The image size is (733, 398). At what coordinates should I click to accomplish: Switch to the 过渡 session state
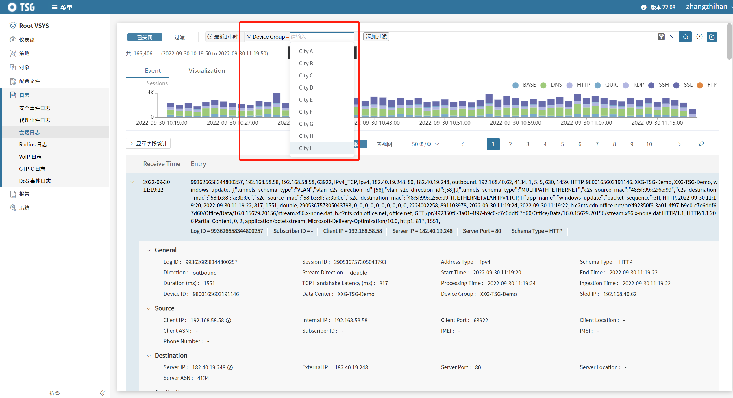pos(179,37)
